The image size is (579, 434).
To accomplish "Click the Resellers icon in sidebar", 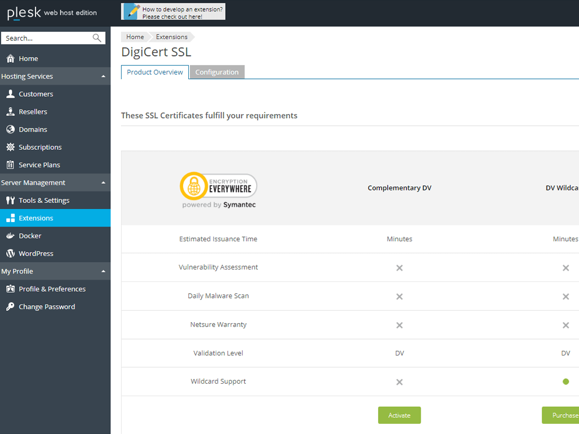I will [10, 112].
